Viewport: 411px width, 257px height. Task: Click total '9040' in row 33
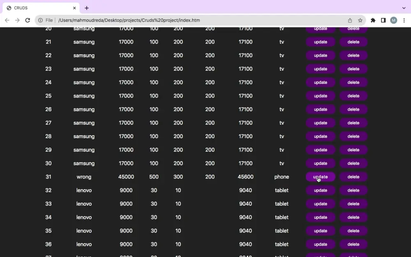coord(245,204)
